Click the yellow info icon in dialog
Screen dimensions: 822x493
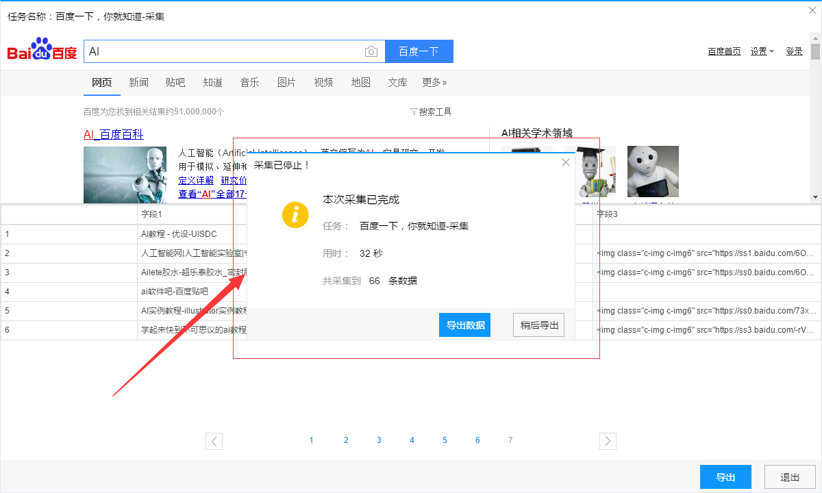click(295, 214)
